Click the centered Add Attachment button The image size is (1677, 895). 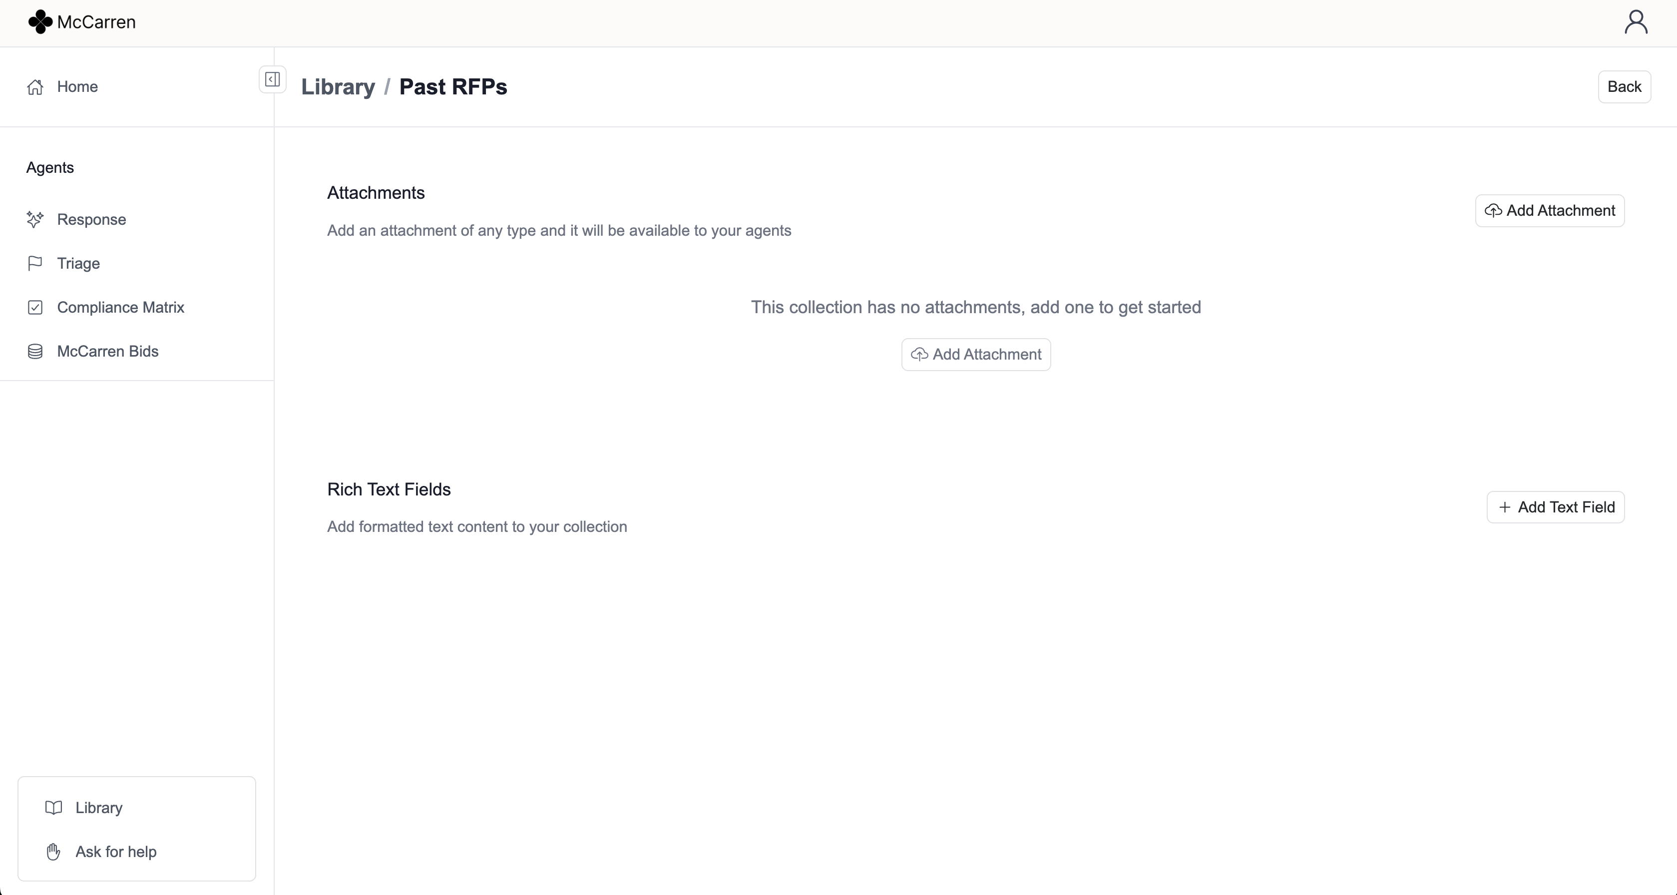coord(976,354)
